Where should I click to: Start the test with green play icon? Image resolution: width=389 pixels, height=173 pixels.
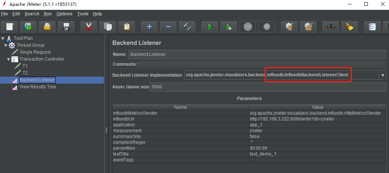[210, 27]
